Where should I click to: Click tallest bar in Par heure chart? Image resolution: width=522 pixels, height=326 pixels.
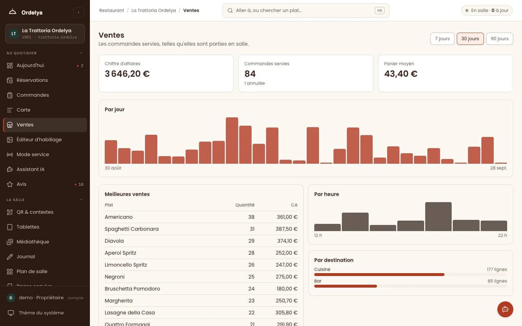pos(438,217)
